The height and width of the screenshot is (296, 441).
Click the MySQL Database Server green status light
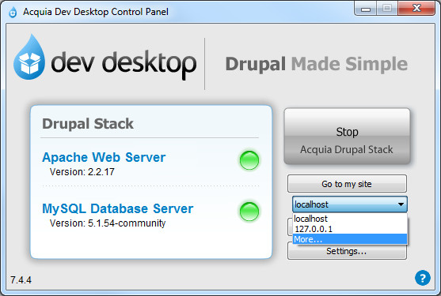(249, 212)
